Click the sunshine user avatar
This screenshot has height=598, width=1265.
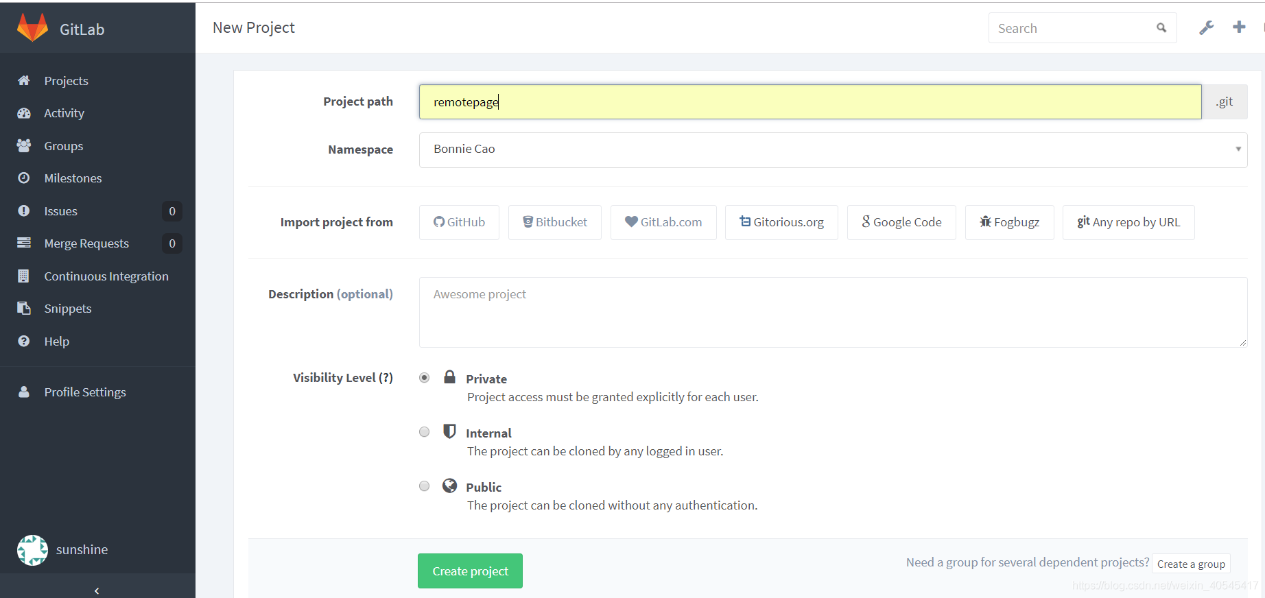32,550
